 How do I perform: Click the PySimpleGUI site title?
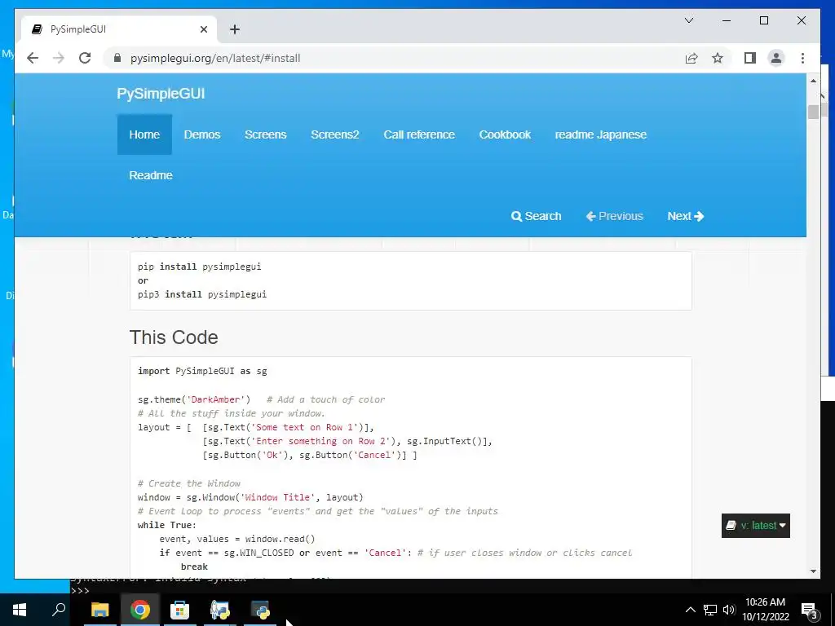pyautogui.click(x=161, y=94)
